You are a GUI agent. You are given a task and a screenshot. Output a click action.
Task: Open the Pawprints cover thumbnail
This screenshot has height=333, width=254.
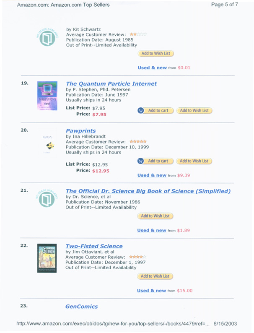[x=48, y=143]
